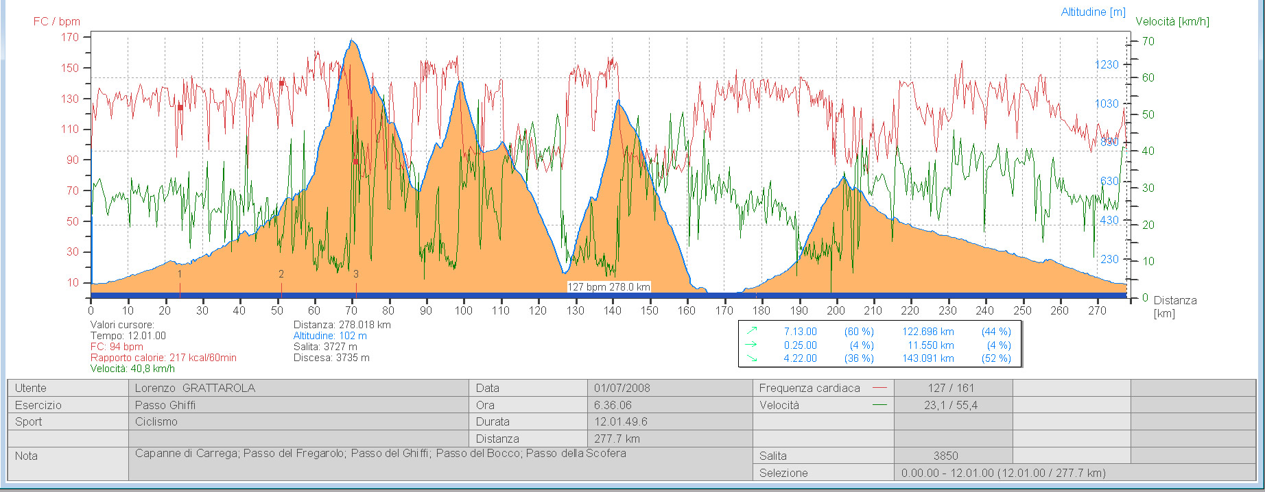Click the 'Esercizio' row label
1265x492 pixels.
(38, 405)
